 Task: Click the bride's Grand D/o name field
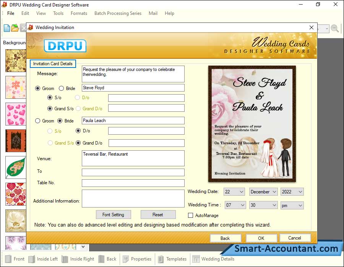(x=146, y=143)
